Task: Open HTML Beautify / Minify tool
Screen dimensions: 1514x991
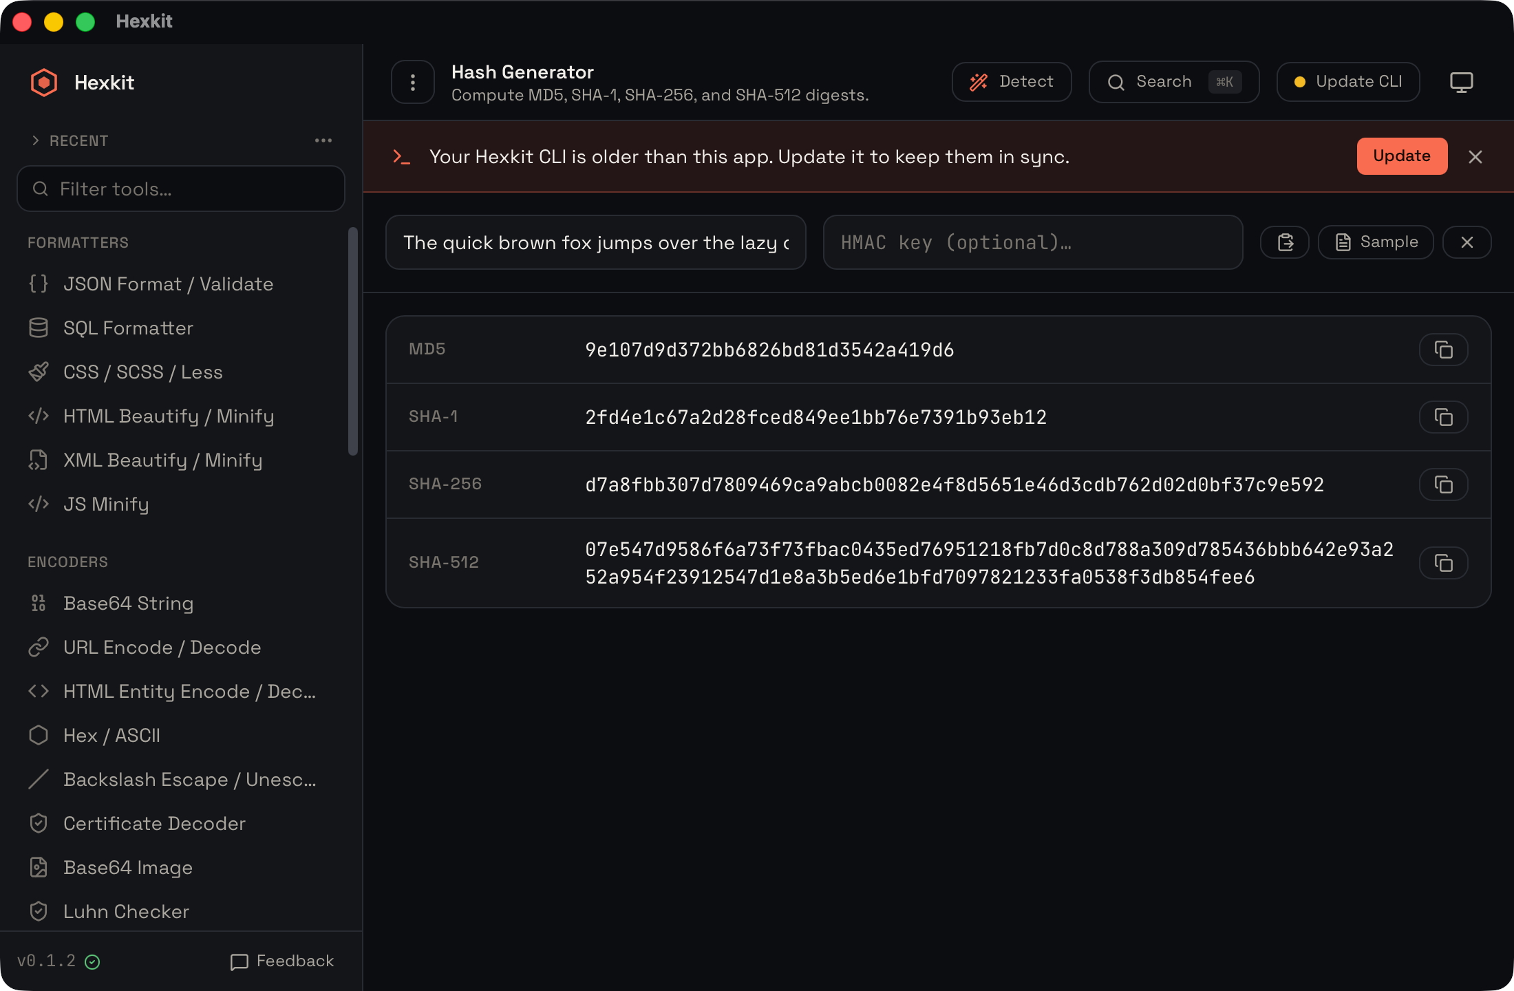Action: click(x=181, y=416)
